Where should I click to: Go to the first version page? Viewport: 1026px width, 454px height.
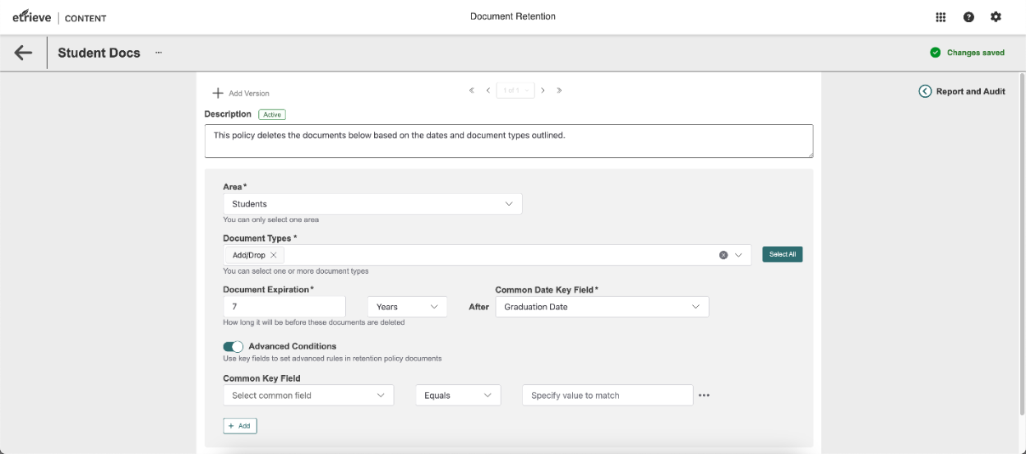472,90
